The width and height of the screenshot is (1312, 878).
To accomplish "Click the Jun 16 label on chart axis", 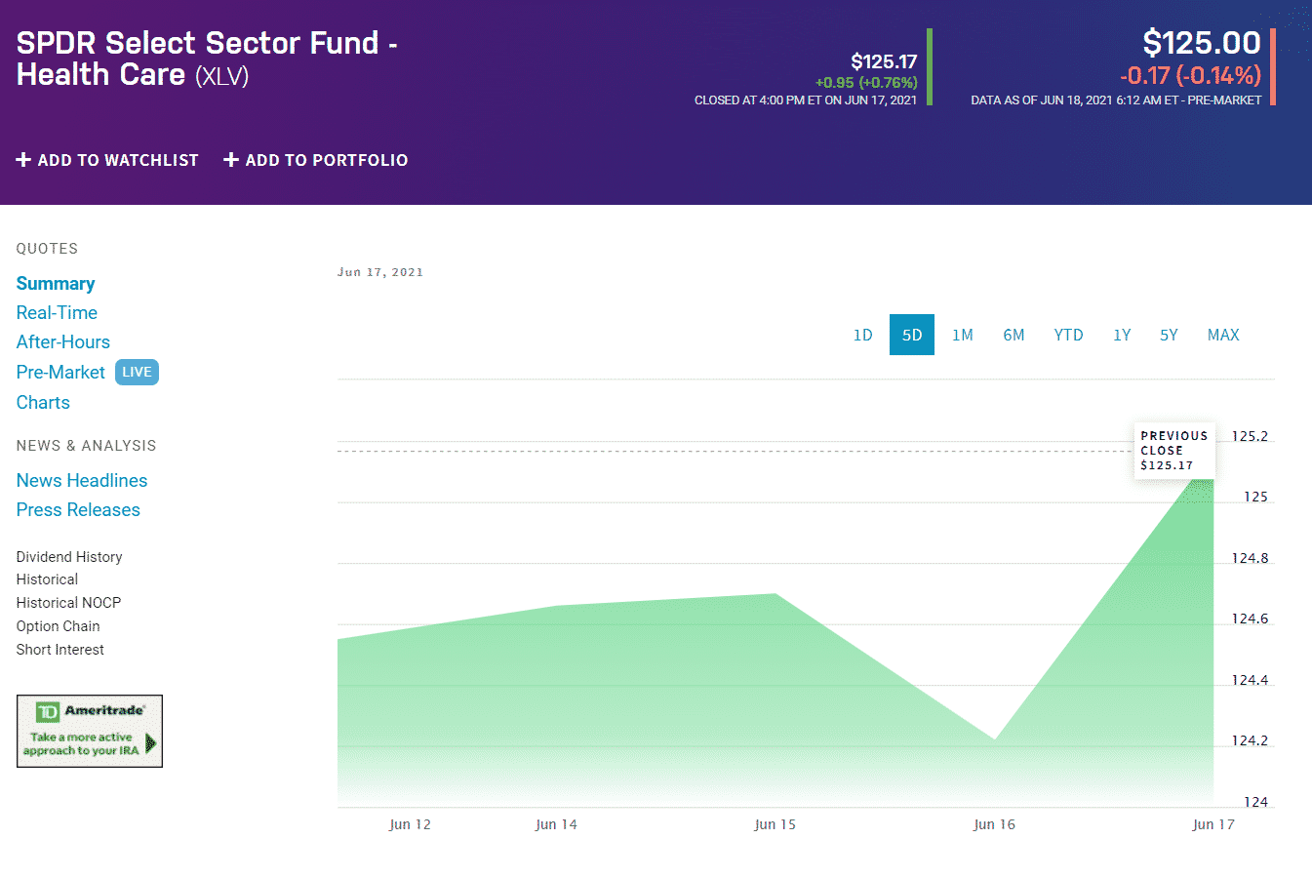I will (x=994, y=824).
